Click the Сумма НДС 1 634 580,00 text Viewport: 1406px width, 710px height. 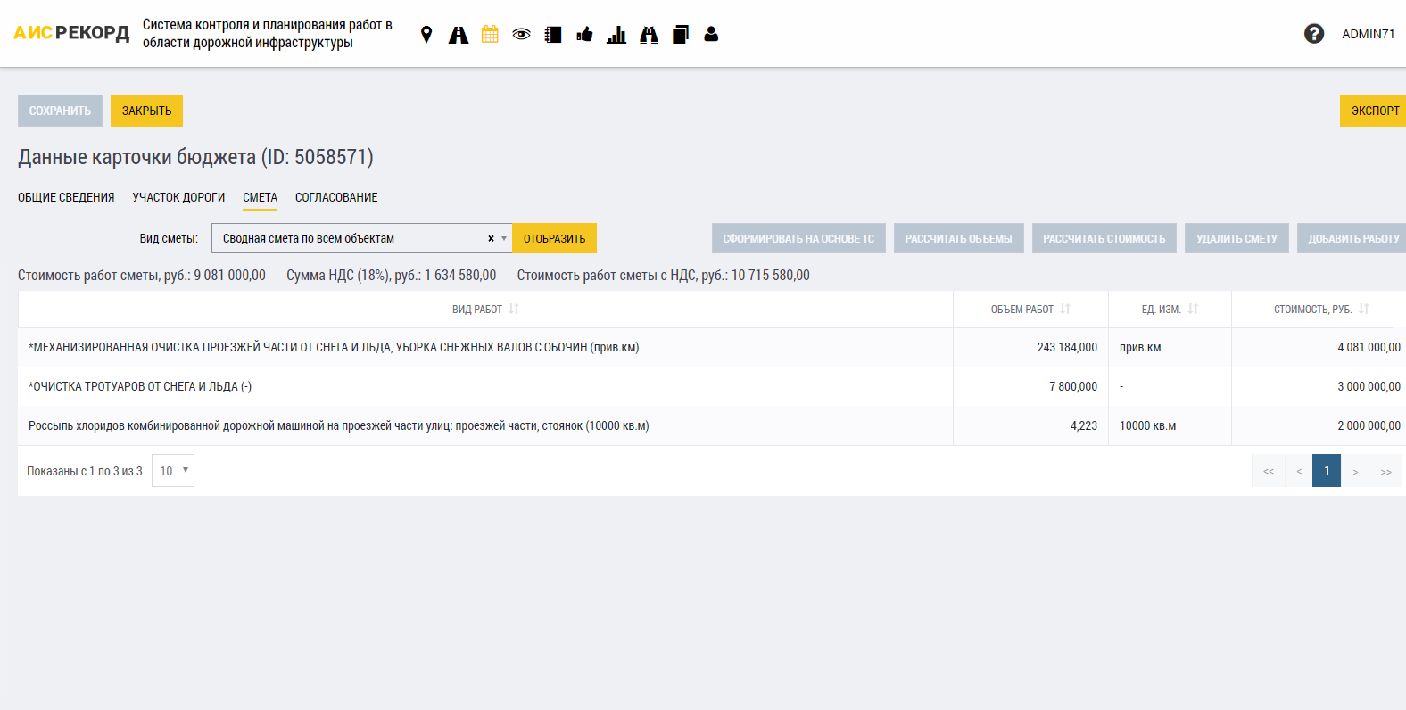pyautogui.click(x=391, y=276)
